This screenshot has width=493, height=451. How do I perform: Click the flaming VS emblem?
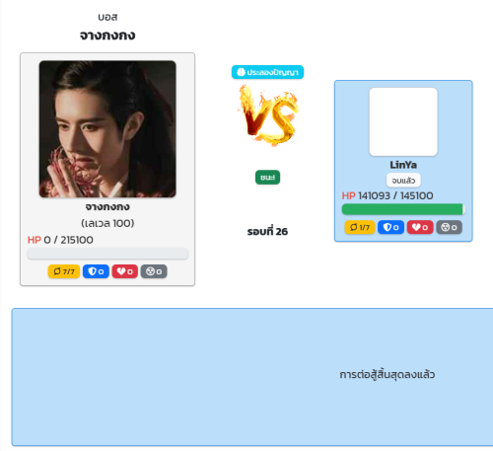[x=268, y=115]
